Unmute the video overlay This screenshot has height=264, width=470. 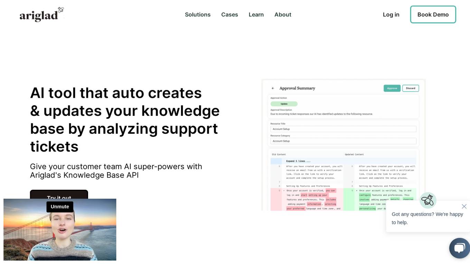60,207
